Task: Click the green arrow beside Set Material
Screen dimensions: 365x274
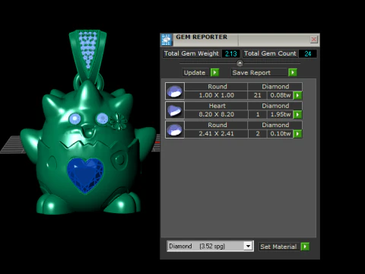Action: click(305, 247)
